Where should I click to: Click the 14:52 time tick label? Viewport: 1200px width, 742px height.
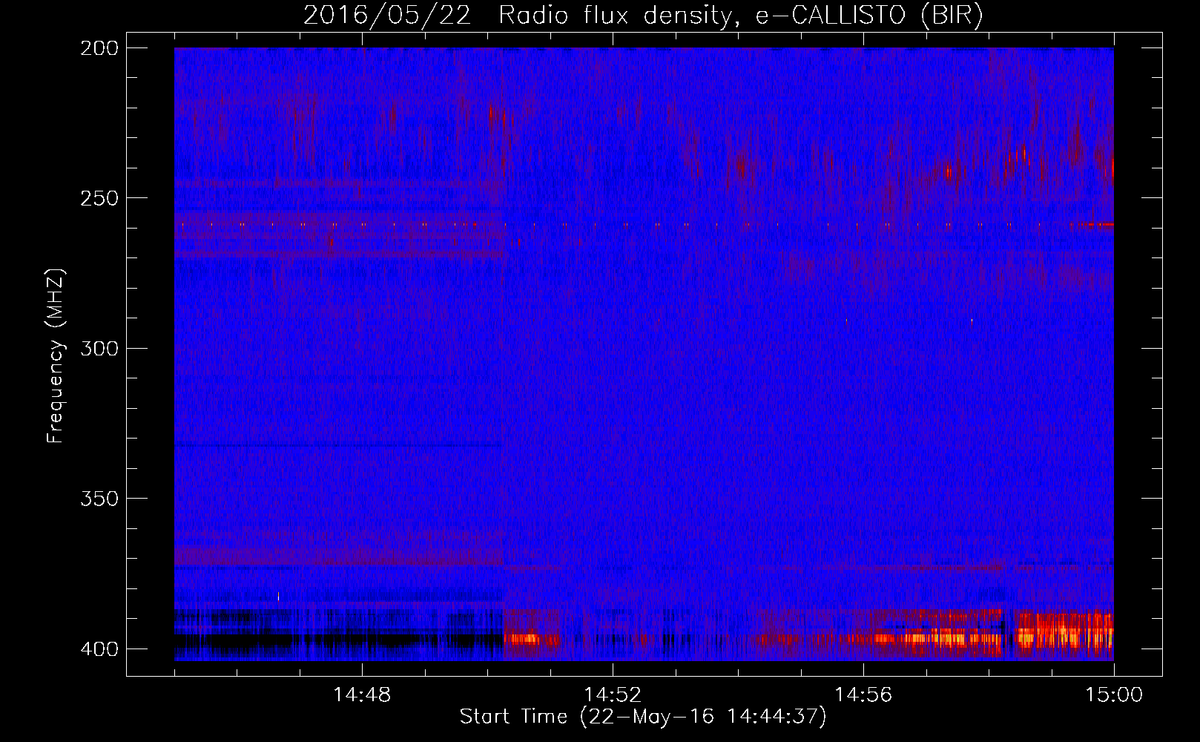pos(613,695)
